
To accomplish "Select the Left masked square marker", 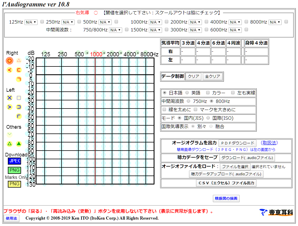I will (19, 98).
